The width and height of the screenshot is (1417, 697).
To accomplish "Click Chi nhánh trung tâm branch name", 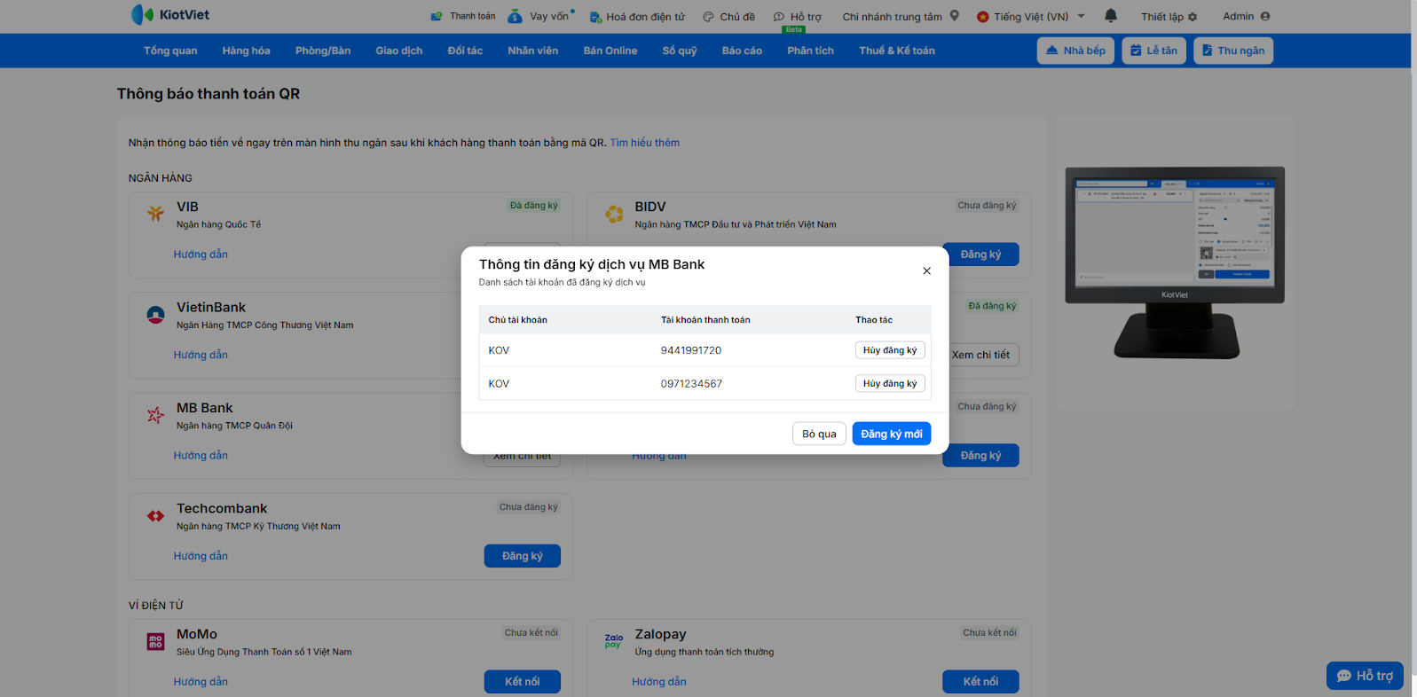I will click(x=892, y=16).
